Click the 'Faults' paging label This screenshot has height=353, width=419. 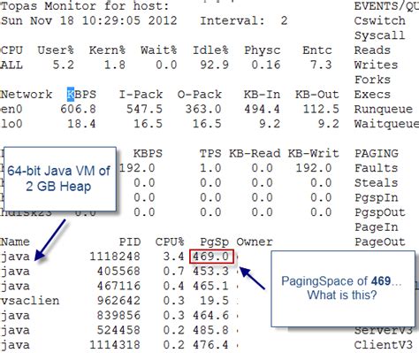pyautogui.click(x=377, y=168)
